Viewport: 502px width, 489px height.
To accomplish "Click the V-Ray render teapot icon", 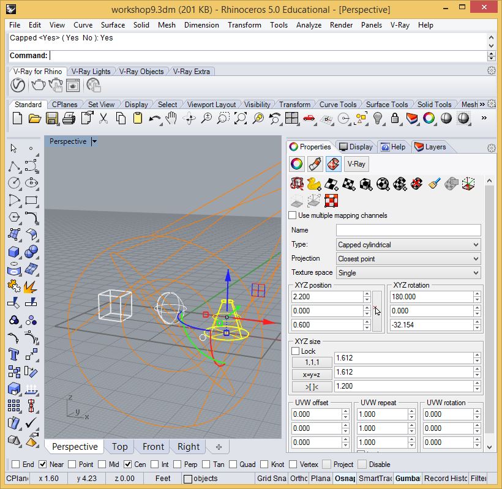I will [x=38, y=85].
